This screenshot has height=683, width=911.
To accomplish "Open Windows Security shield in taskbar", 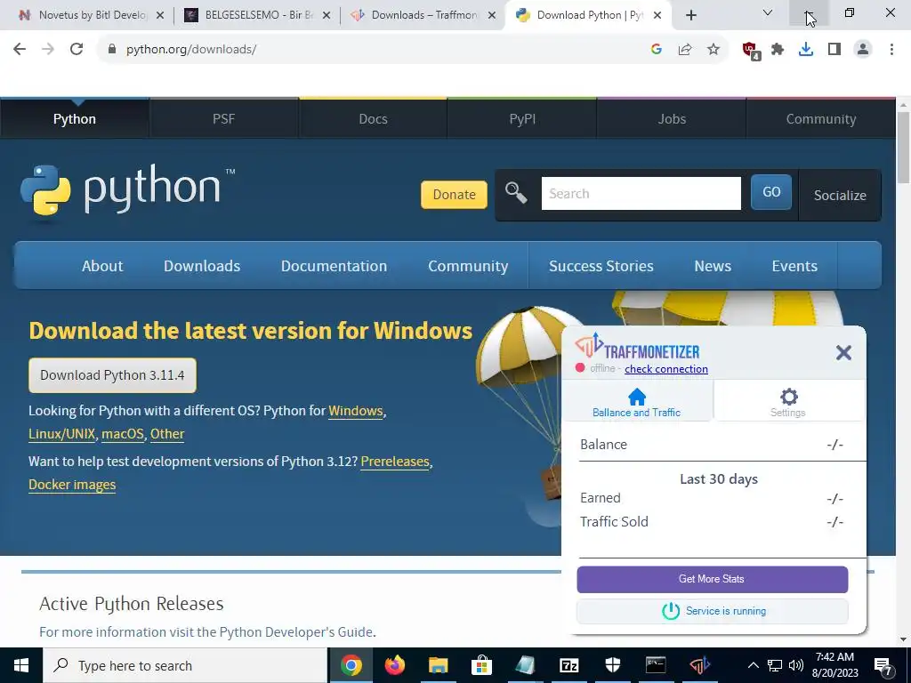I will coord(612,665).
